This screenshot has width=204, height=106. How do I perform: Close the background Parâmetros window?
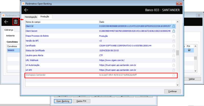click(x=199, y=15)
